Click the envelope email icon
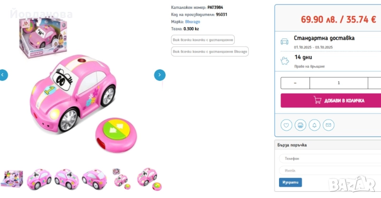 tap(328, 125)
